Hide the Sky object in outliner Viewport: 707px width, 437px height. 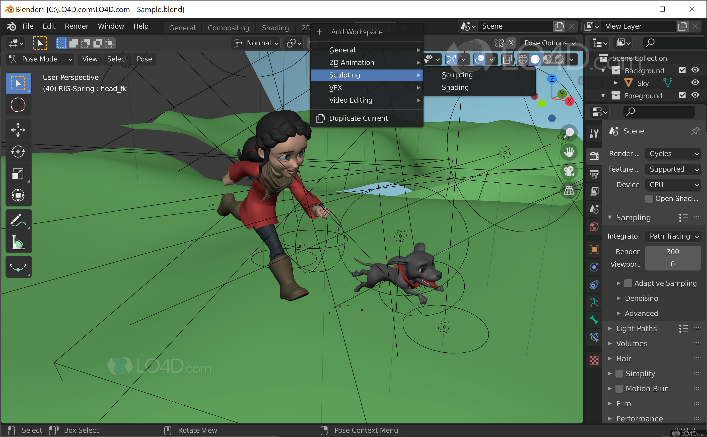tap(695, 83)
